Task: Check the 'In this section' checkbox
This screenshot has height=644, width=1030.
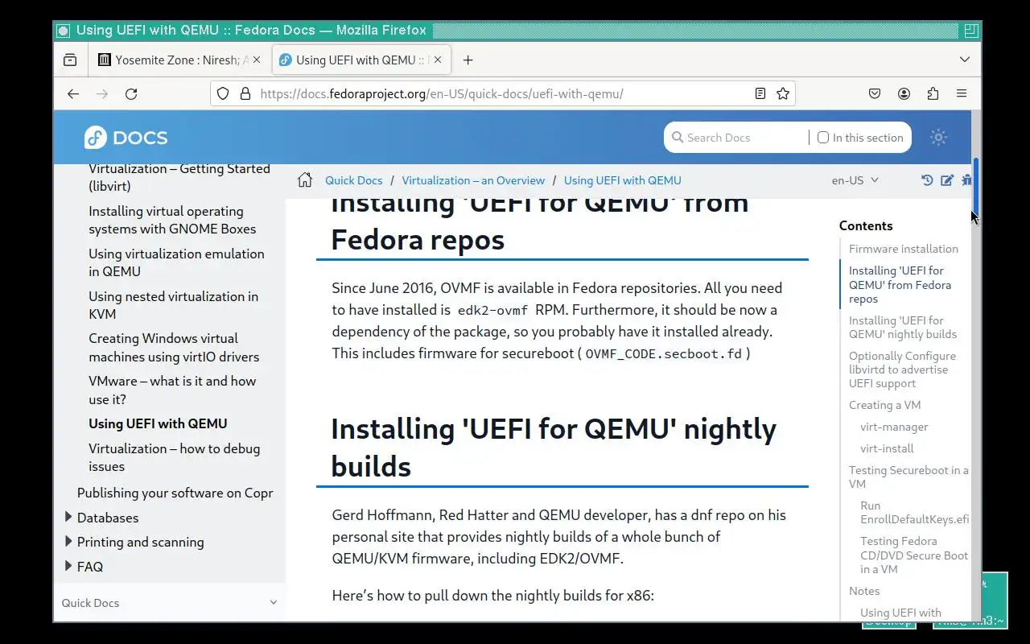Action: (x=823, y=138)
